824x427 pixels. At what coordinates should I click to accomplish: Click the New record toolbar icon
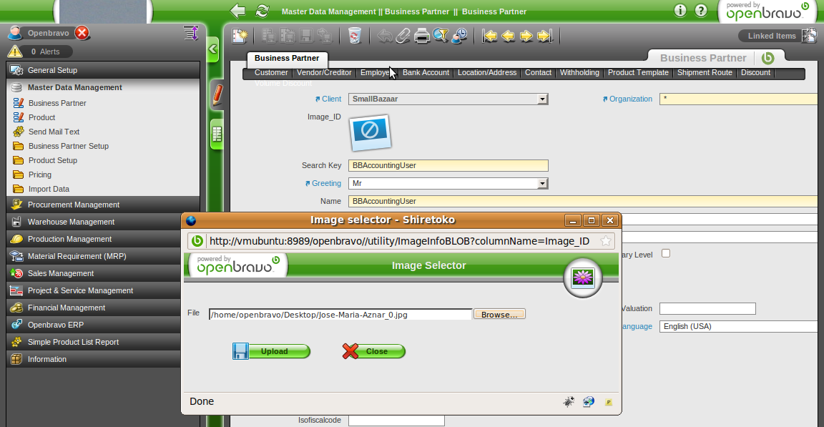(x=240, y=36)
